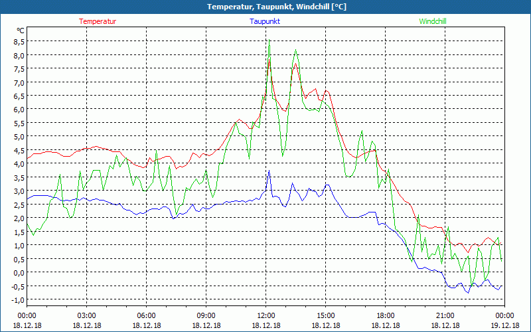The height and width of the screenshot is (332, 531).
Task: Click the '4,0' y-axis value
Action: [x=19, y=163]
